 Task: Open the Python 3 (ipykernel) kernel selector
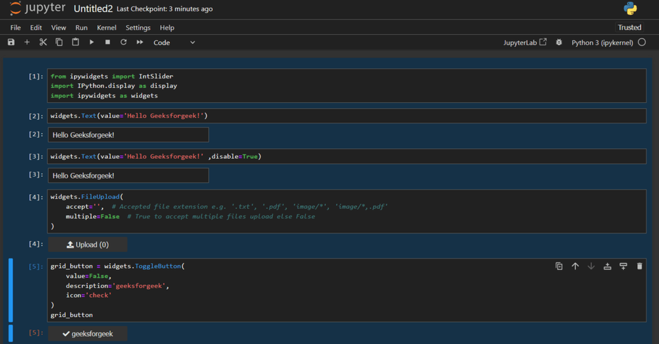coord(602,42)
